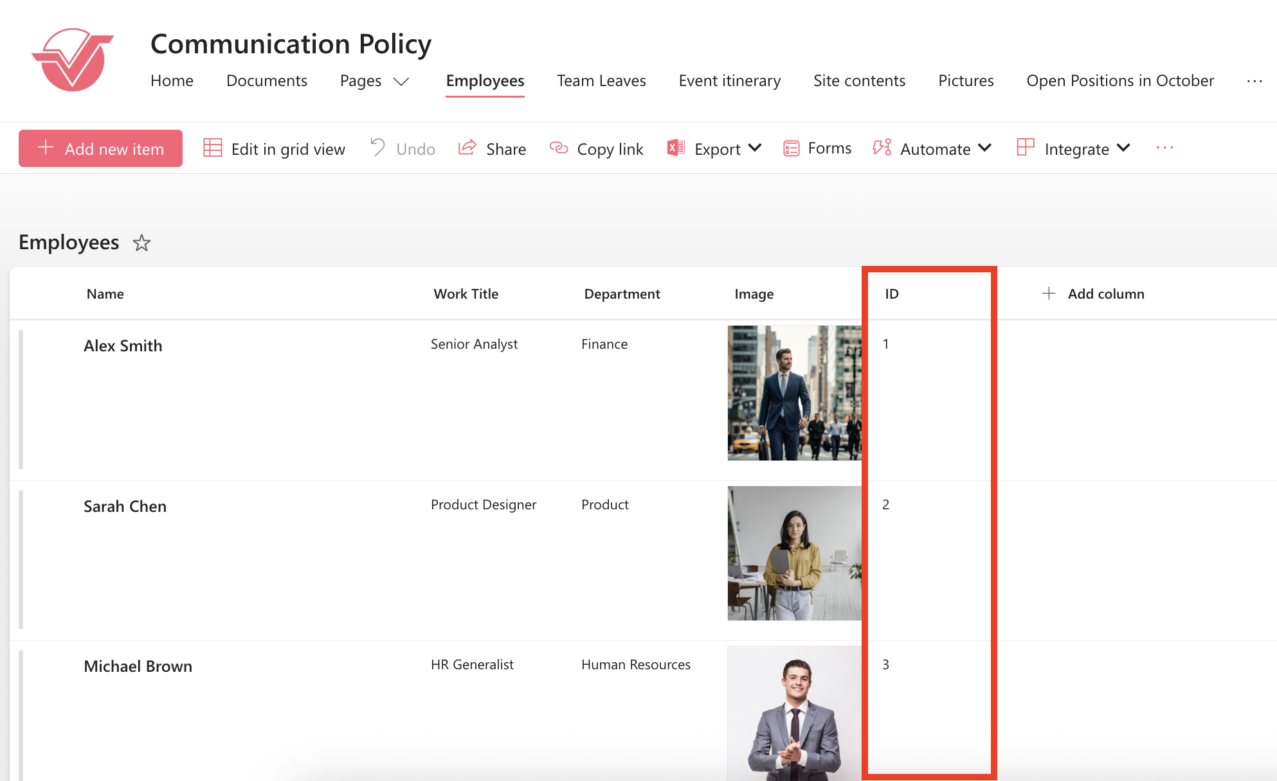Open the Forms icon in toolbar
1277x781 pixels.
click(x=791, y=148)
